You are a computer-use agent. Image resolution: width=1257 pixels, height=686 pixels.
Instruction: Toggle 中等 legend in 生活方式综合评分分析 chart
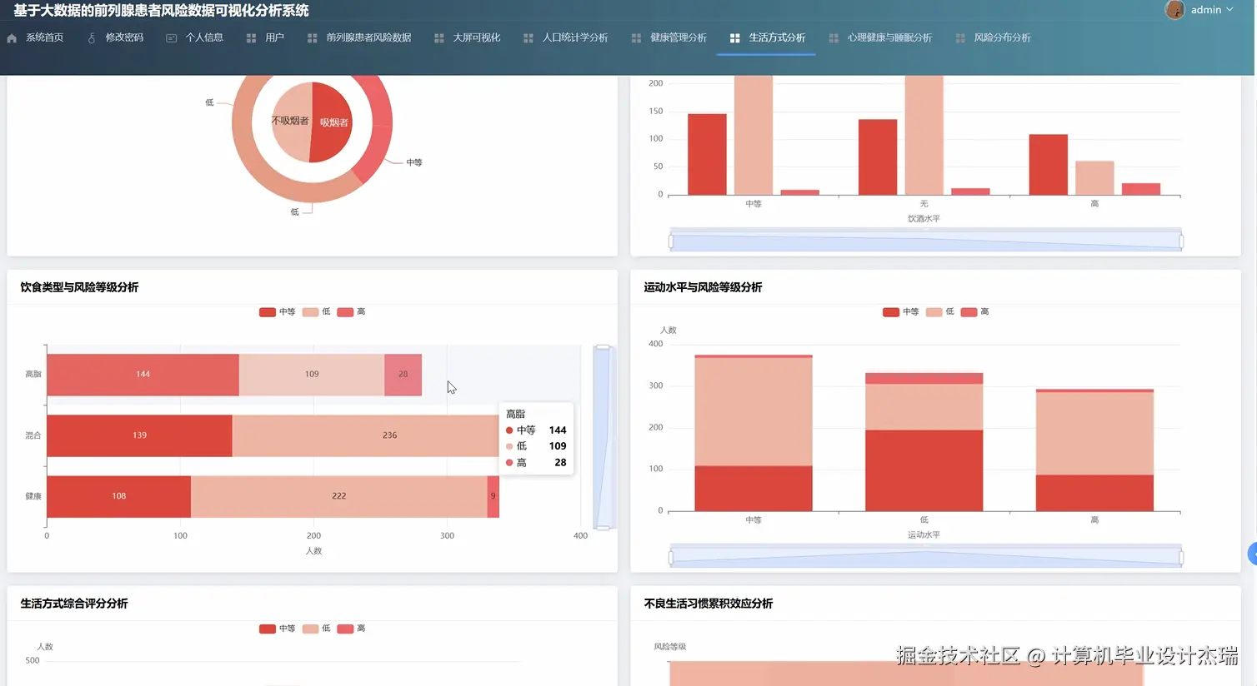click(278, 629)
